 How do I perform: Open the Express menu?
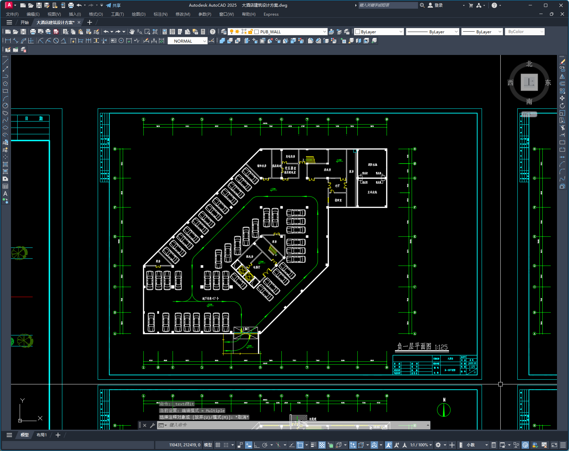(271, 14)
